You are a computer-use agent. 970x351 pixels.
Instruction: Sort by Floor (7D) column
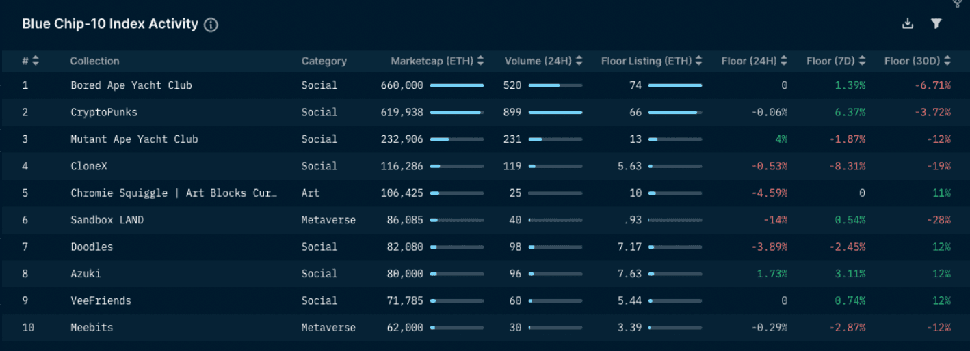(x=862, y=61)
